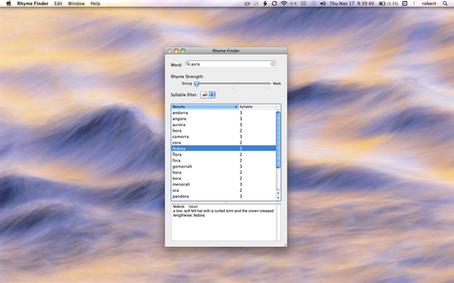Open the Edit menu
This screenshot has height=283, width=454.
[58, 3]
